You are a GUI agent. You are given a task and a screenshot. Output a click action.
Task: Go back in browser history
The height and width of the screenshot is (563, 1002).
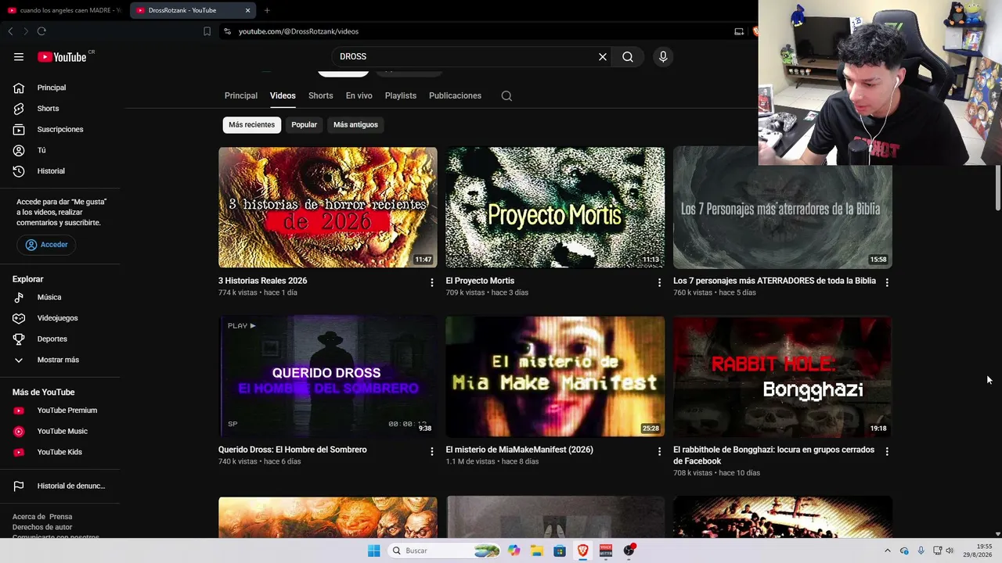pyautogui.click(x=10, y=31)
